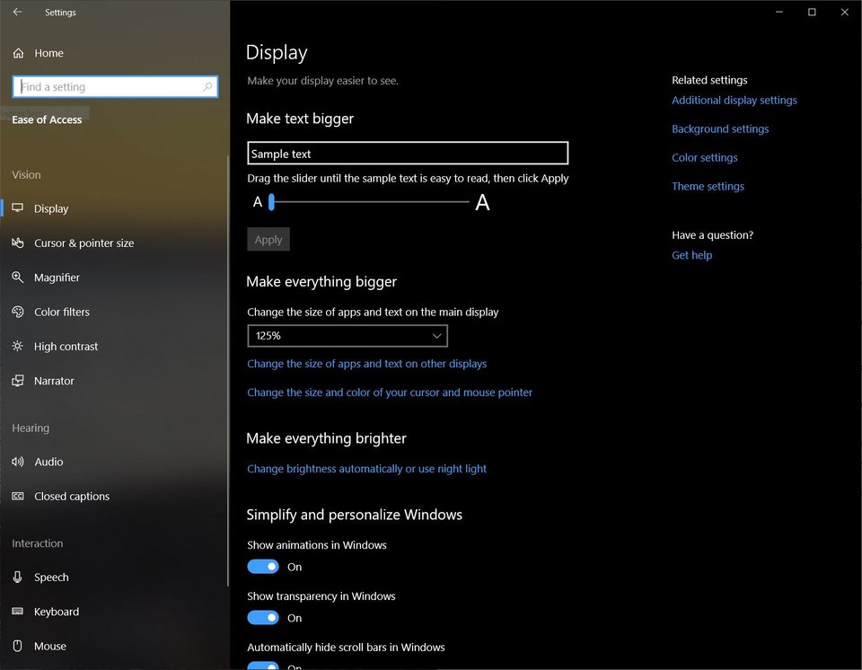Select the Magnifier icon in sidebar
This screenshot has height=670, width=862.
coord(18,278)
